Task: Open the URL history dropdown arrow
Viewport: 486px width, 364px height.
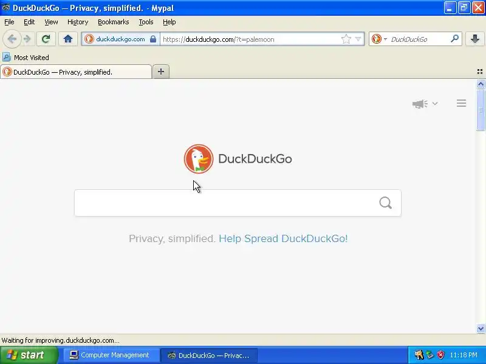Action: [x=358, y=39]
